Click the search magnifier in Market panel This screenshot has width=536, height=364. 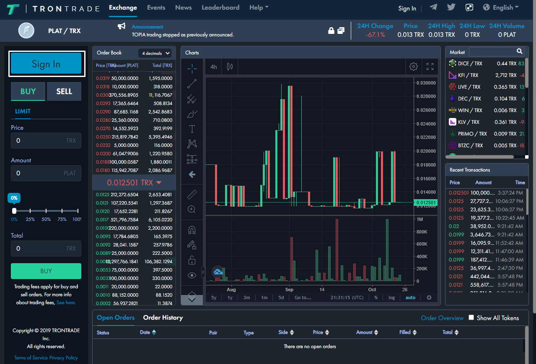tap(520, 51)
